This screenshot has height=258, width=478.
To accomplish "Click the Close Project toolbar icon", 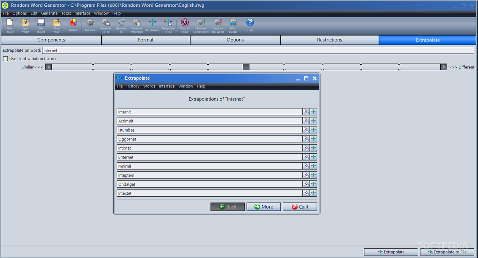I will click(56, 25).
